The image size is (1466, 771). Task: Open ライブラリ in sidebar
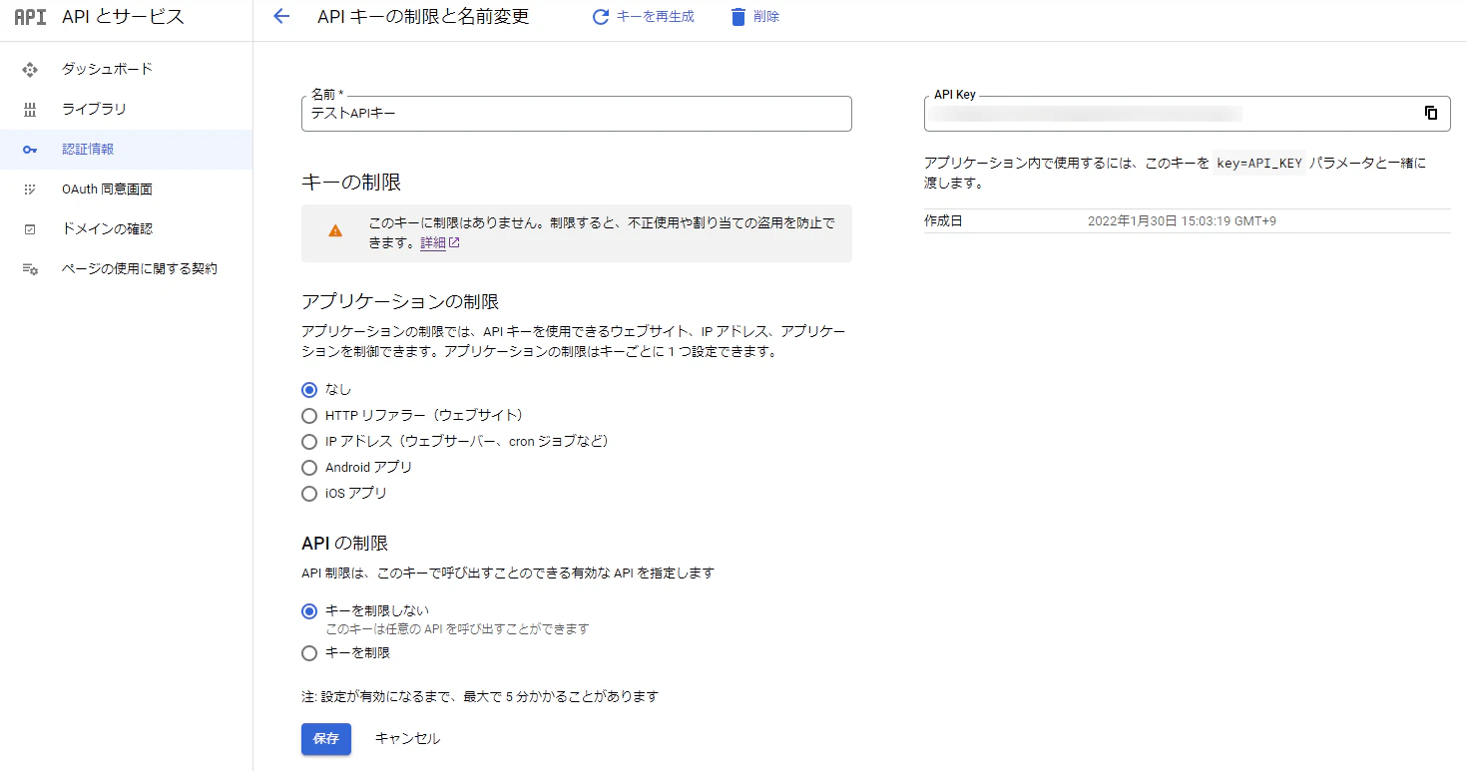pos(94,110)
